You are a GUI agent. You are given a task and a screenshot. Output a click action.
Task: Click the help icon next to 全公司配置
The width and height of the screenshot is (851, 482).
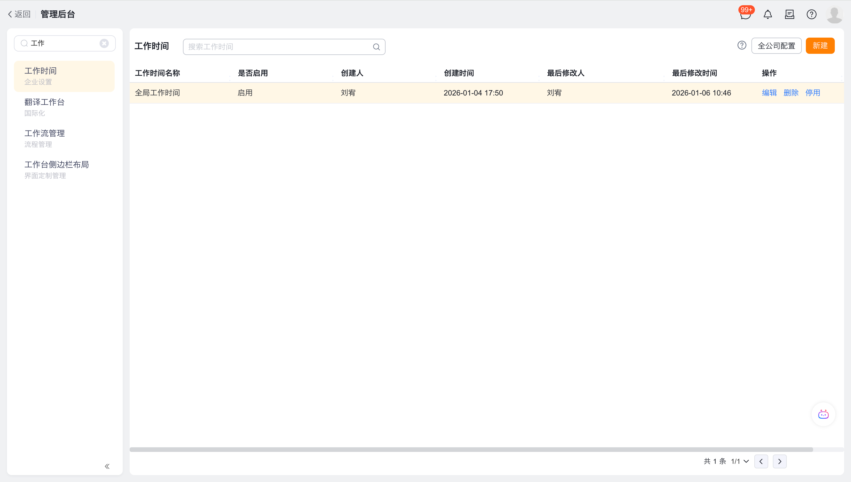click(x=742, y=45)
